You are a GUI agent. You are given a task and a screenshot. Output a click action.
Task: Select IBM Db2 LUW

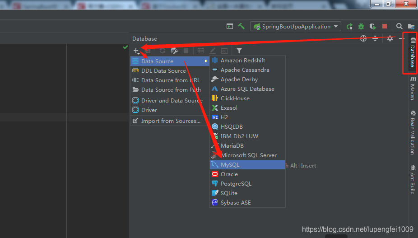coord(248,136)
